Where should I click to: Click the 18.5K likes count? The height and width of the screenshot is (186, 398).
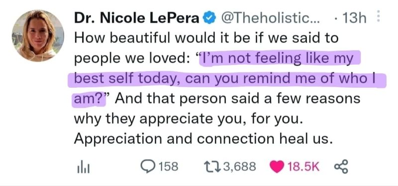point(303,167)
